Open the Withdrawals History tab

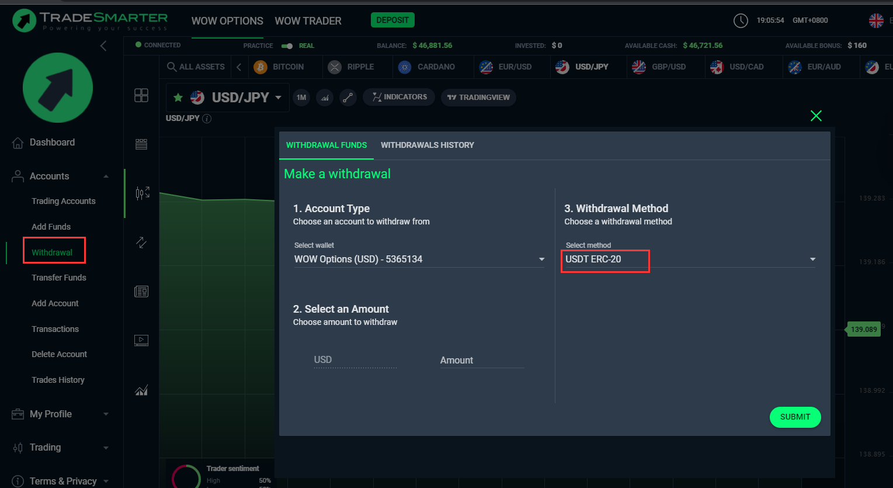click(428, 145)
